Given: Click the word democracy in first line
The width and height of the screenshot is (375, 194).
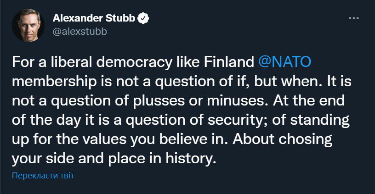Looking at the screenshot, I should click(134, 62).
